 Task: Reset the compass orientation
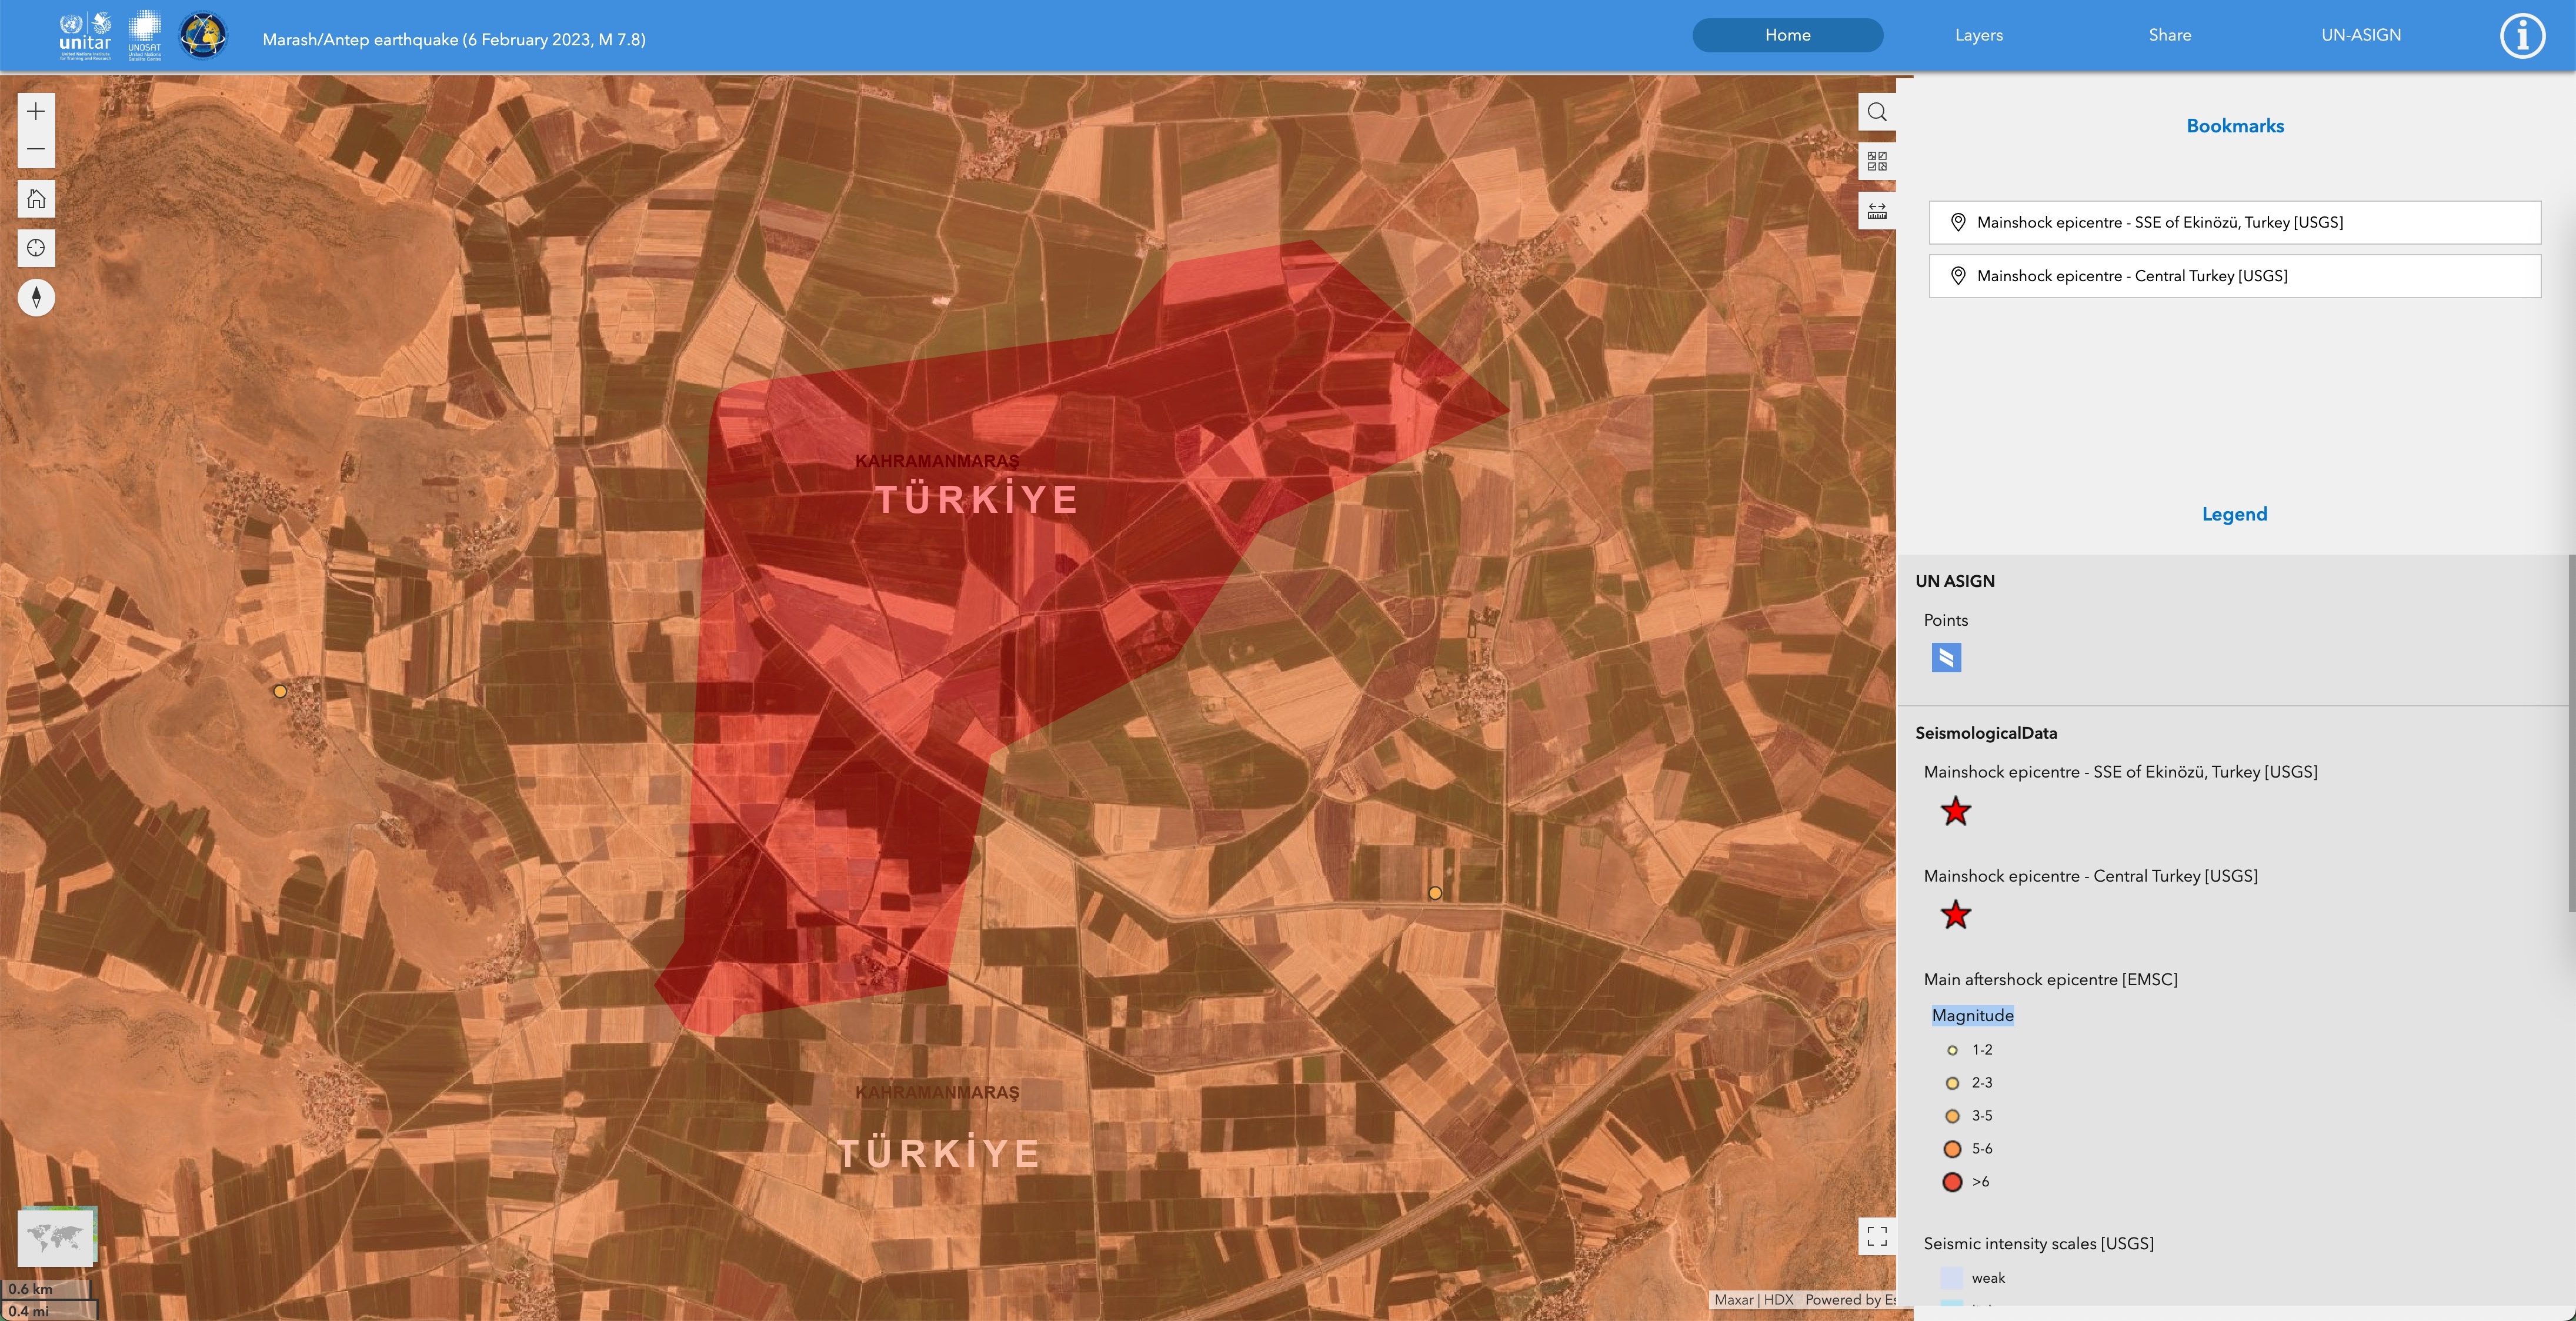tap(36, 297)
